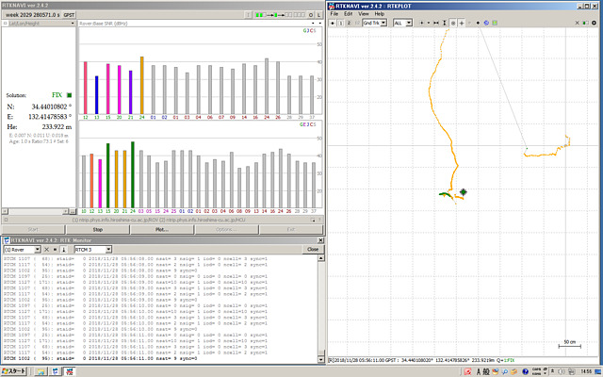The height and width of the screenshot is (377, 603).
Task: Click the Exit button in RTKNAVI
Action: [291, 230]
